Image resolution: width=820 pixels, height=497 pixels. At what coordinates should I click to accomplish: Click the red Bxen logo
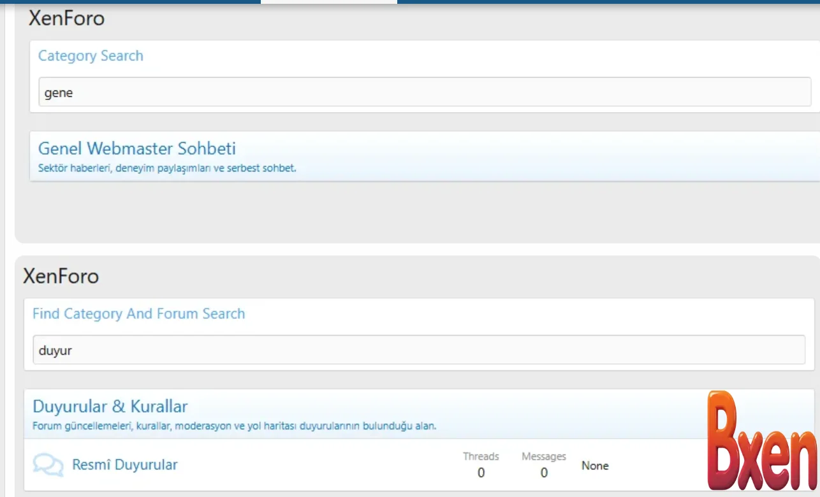tap(762, 443)
